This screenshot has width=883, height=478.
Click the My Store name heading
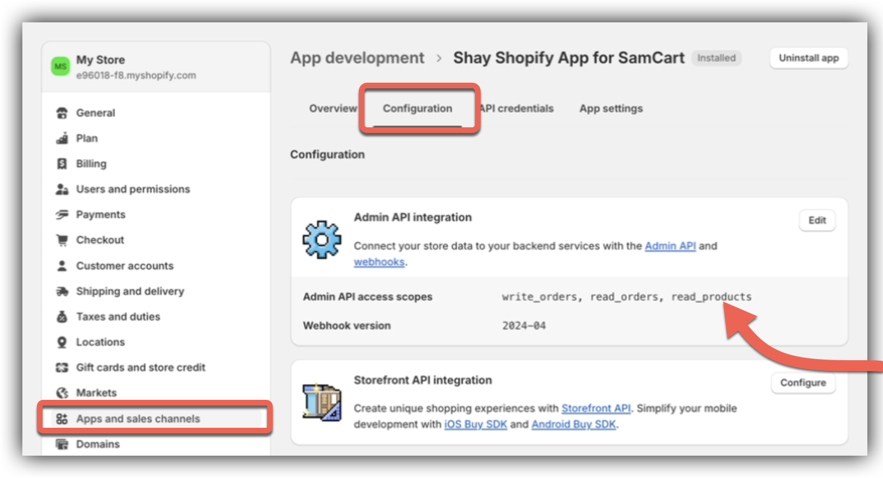pyautogui.click(x=101, y=60)
